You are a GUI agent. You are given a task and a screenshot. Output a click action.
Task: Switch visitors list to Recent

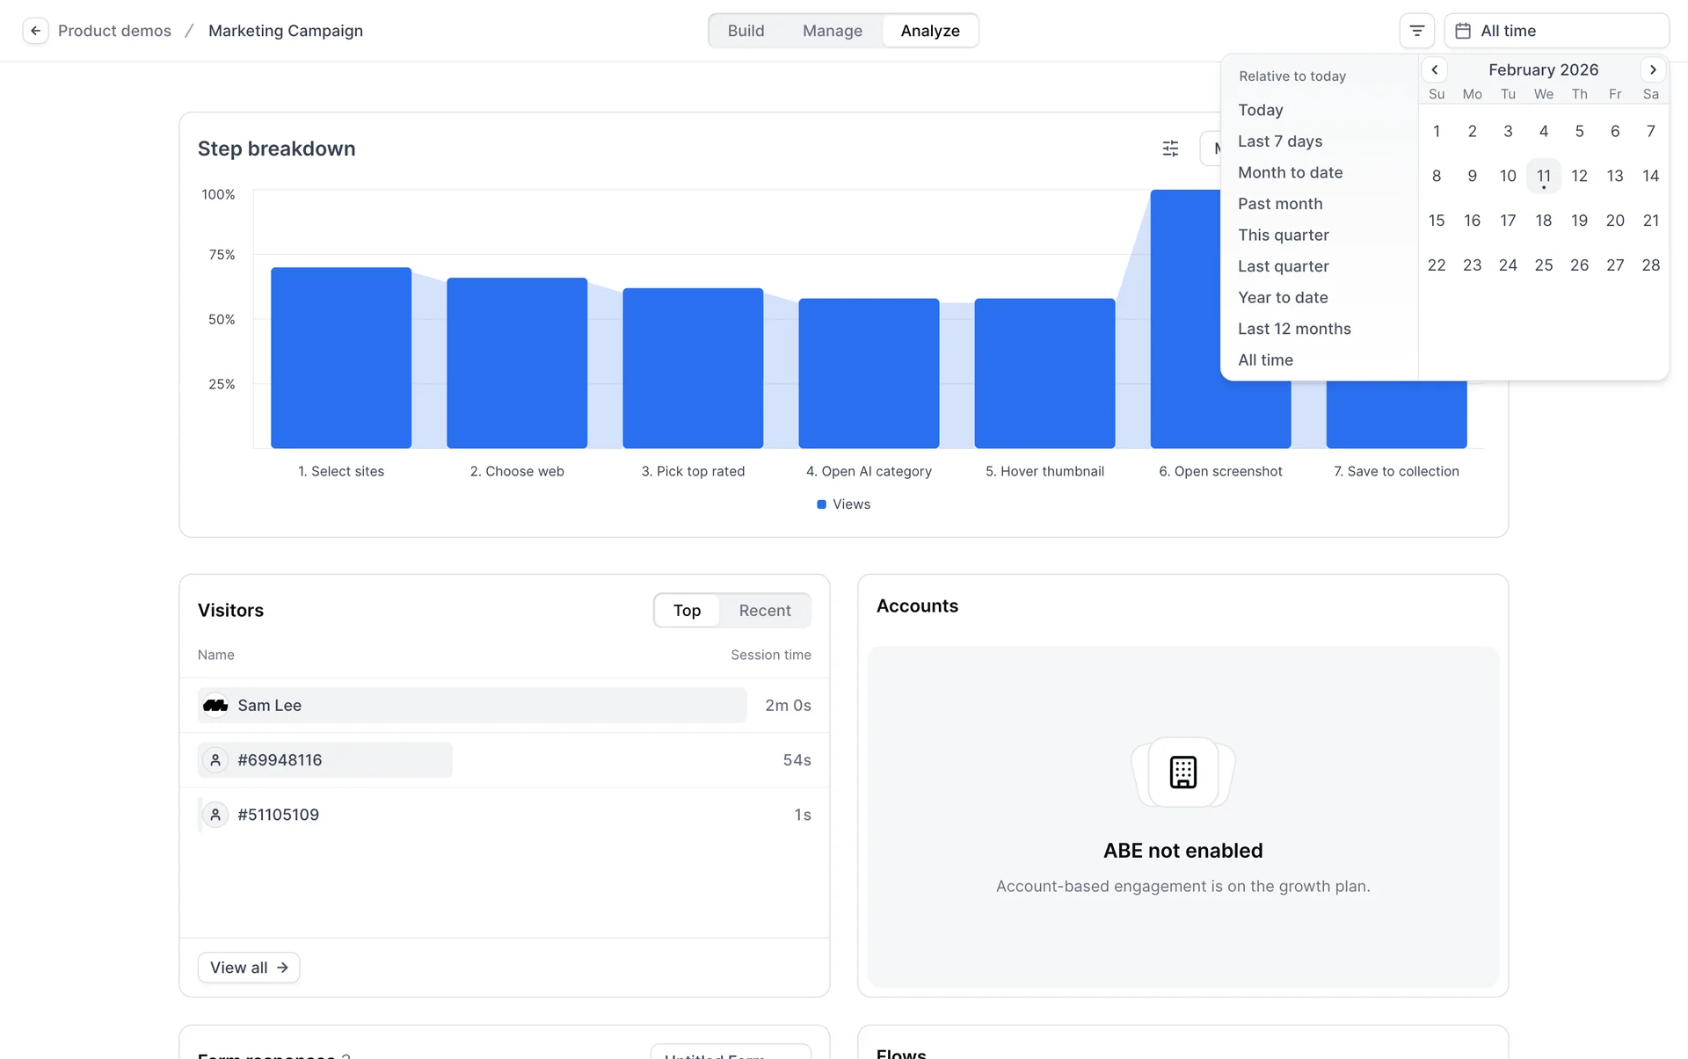click(764, 611)
